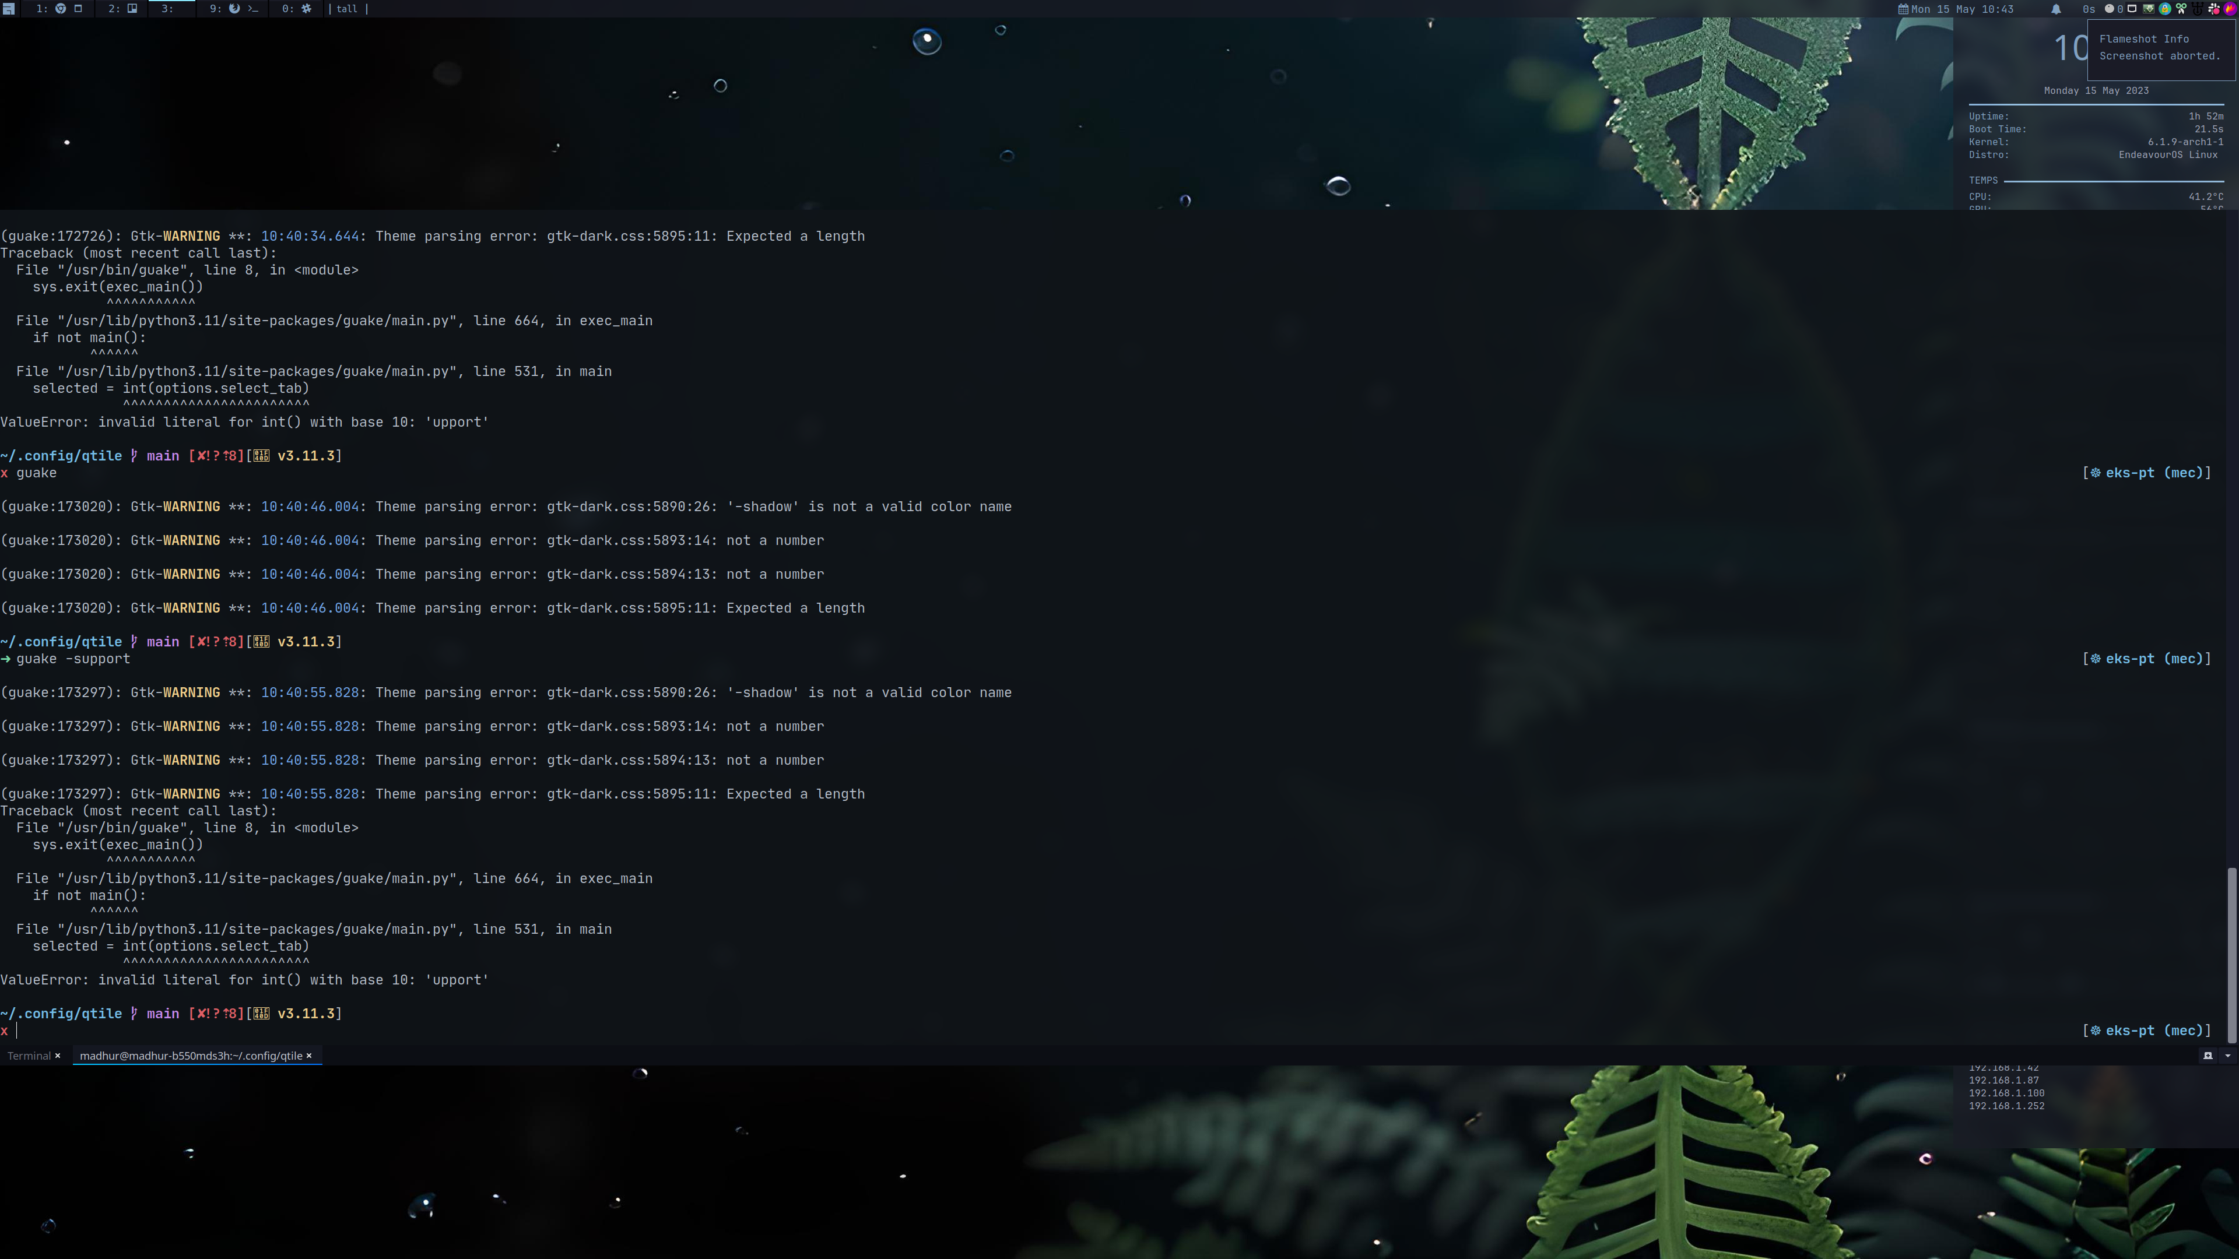Screen dimensions: 2239x1259
Task: Toggle the tall layout indicator
Action: coord(347,9)
